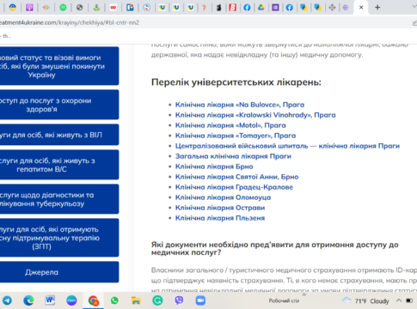Click the Chrome icon in the taskbar
This screenshot has height=309, width=417.
click(x=93, y=300)
